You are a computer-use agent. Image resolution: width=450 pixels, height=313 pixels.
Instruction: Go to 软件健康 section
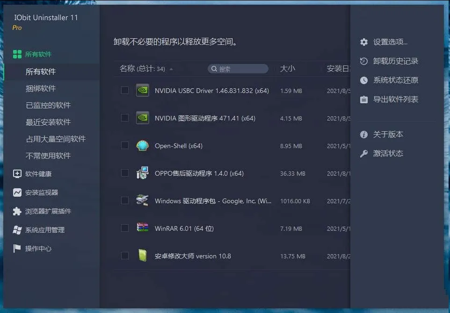tap(38, 174)
